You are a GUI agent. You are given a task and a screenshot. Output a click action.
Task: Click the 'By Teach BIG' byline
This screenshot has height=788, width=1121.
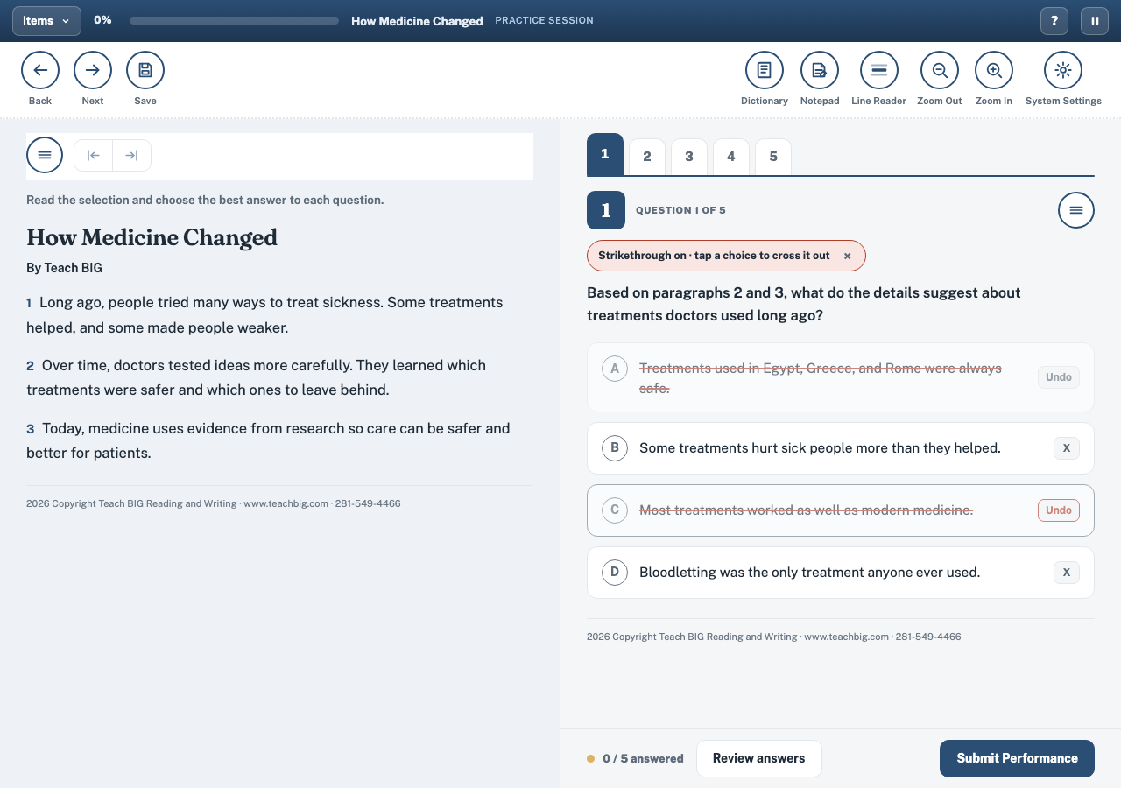64,268
